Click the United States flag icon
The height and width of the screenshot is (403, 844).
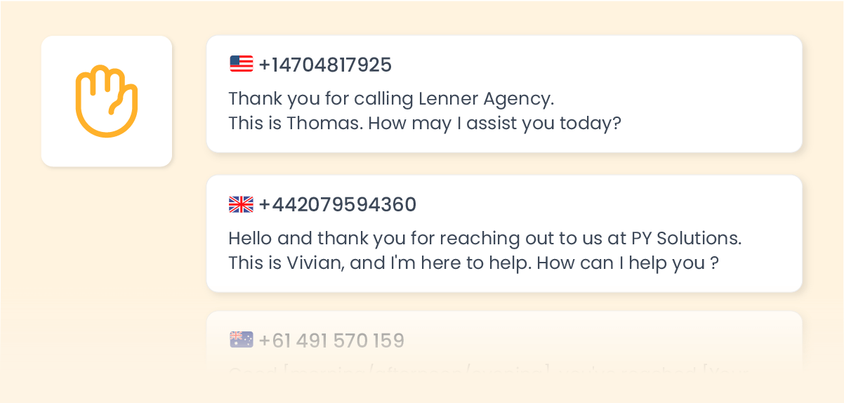[241, 65]
